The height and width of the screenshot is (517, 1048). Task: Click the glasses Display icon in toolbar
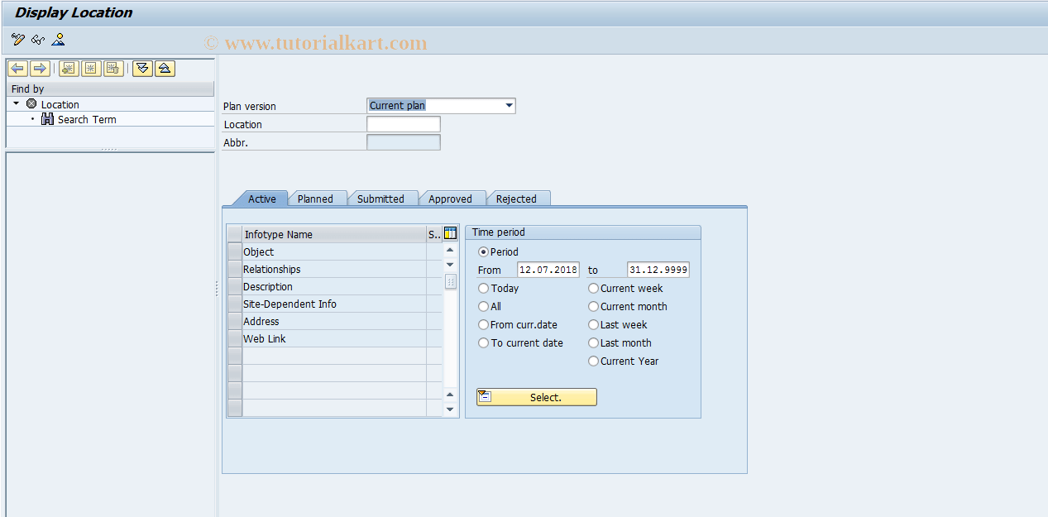38,39
